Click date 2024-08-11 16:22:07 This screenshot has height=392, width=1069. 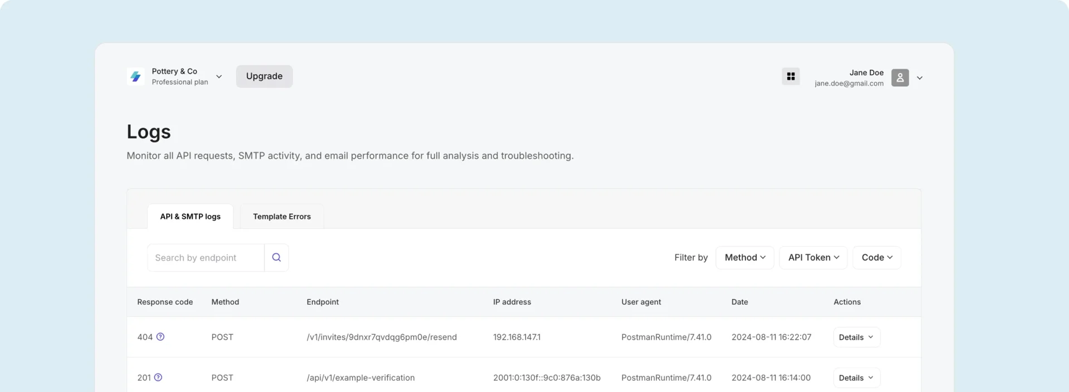771,337
